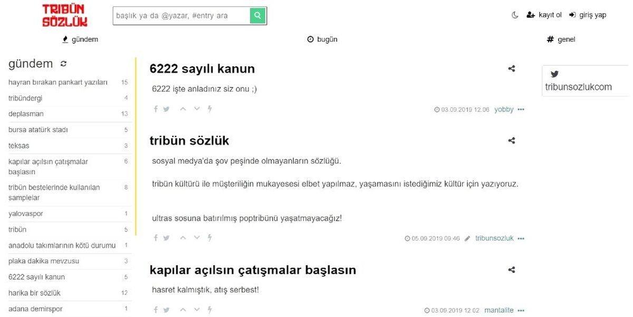Open more options for tribunsozluk's entry

point(521,239)
